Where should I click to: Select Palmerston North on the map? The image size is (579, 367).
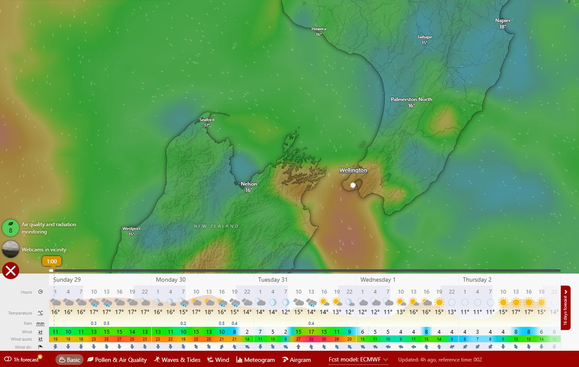(412, 102)
